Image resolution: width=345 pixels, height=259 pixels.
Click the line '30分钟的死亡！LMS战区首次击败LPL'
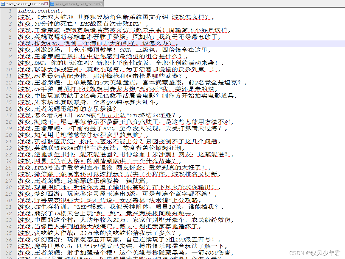[x=83, y=24]
